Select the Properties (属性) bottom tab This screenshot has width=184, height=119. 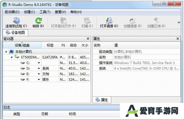[102, 100]
